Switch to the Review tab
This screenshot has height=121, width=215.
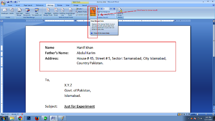click(60, 5)
